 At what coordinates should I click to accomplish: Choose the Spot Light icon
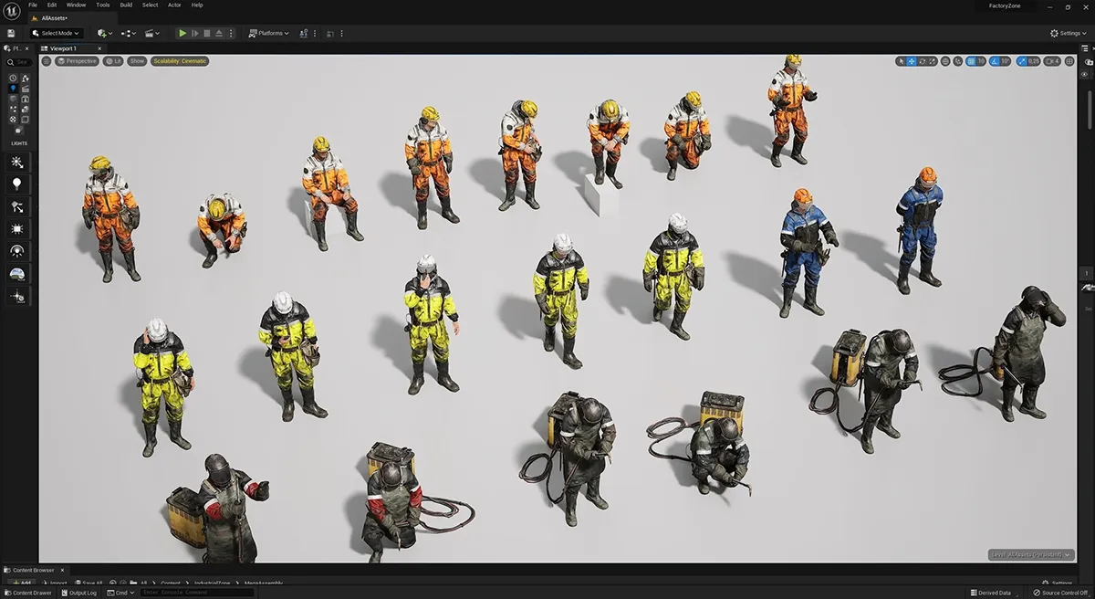pos(17,206)
